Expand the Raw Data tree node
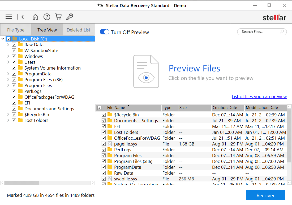Screen dimensions: 292x205 click(8, 45)
